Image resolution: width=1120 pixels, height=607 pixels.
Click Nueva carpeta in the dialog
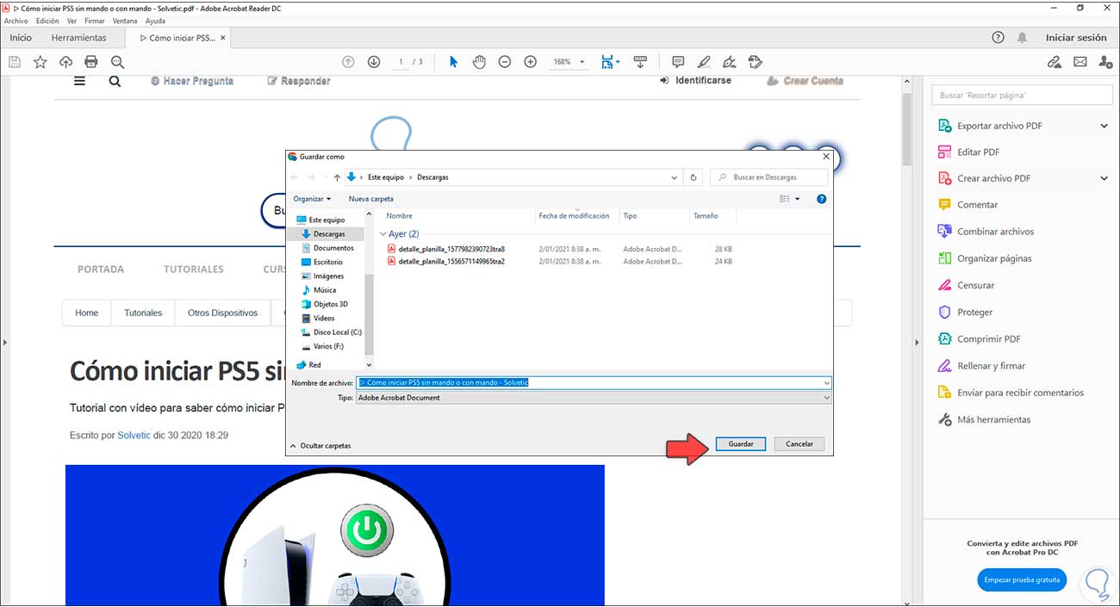371,199
